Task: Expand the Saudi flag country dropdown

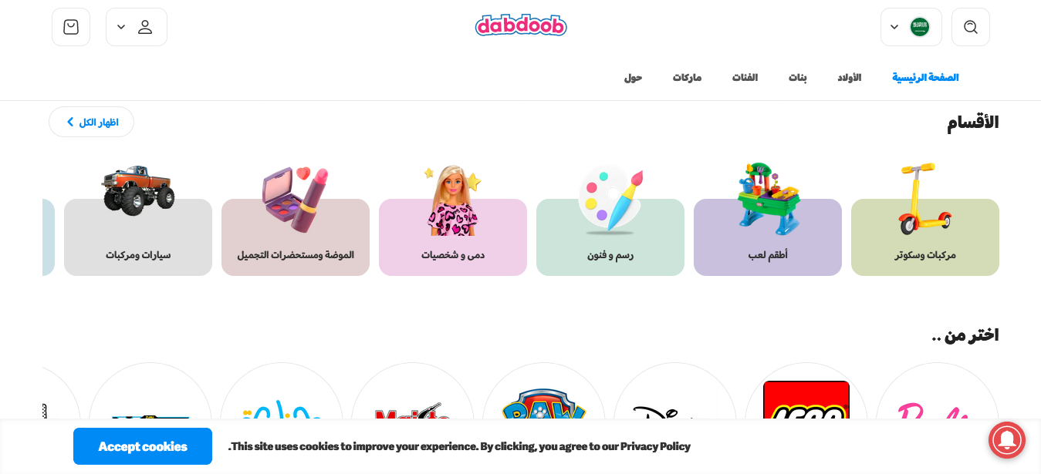Action: pyautogui.click(x=911, y=27)
